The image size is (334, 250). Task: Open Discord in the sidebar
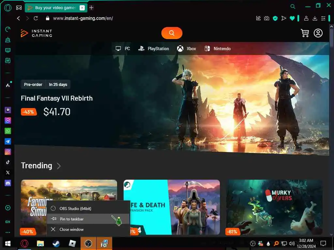click(8, 183)
